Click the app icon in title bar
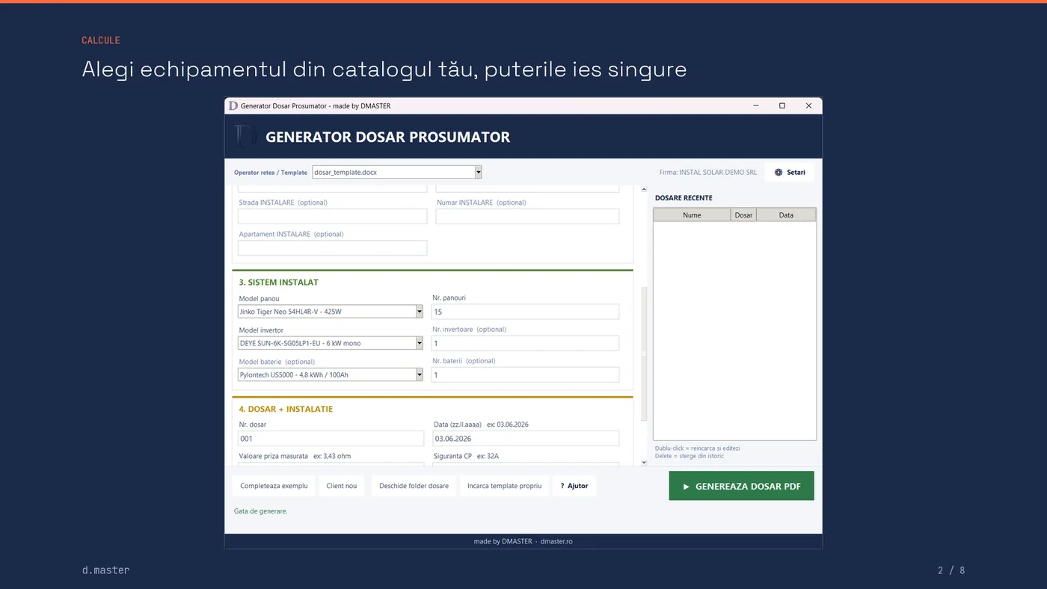The image size is (1047, 589). point(233,106)
